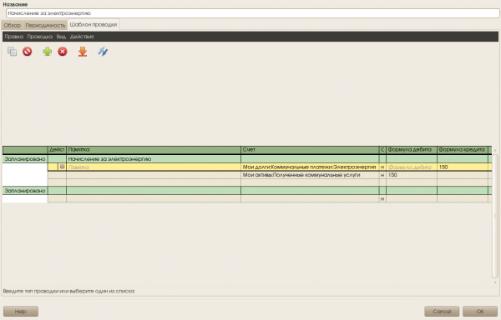Click the н flag in the last row
Screen dimensions: 501x320
382,199
